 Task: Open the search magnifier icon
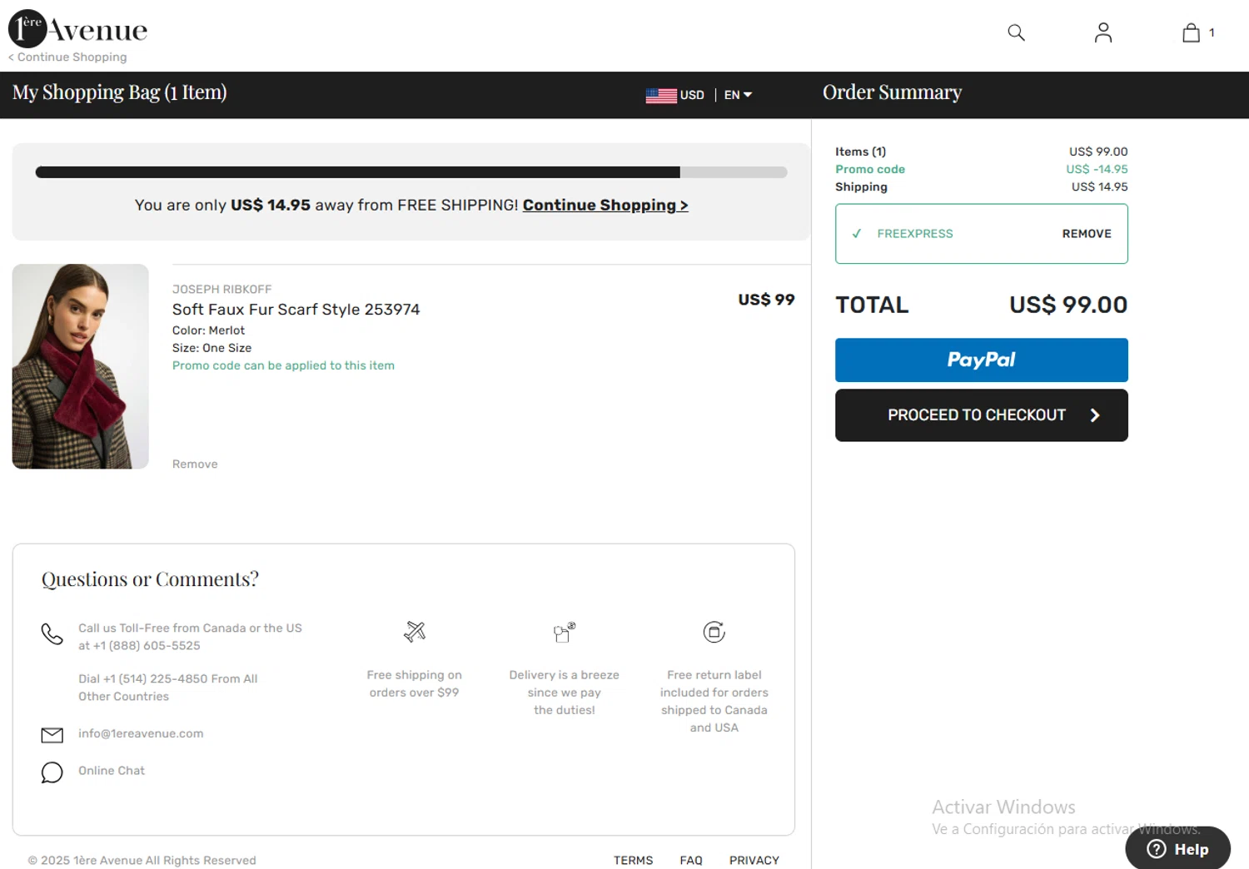point(1016,32)
